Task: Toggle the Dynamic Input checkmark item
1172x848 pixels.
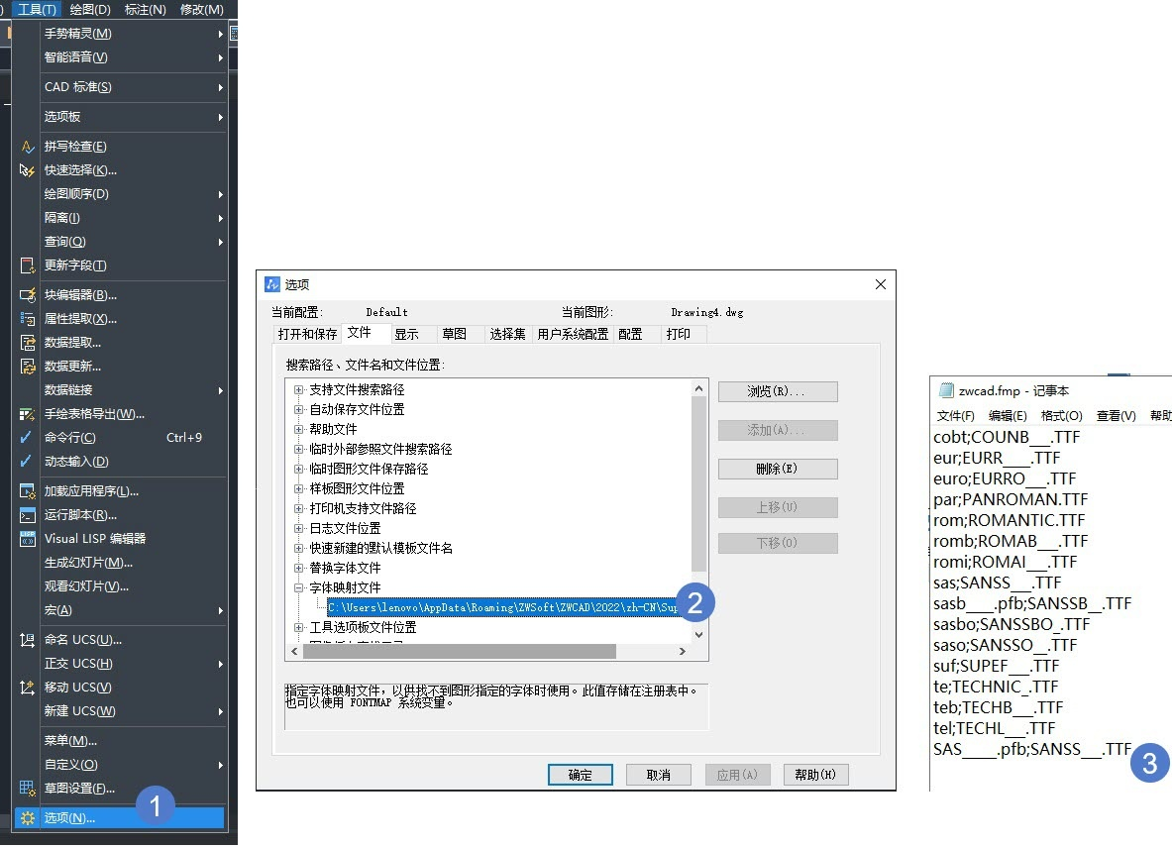Action: (119, 462)
